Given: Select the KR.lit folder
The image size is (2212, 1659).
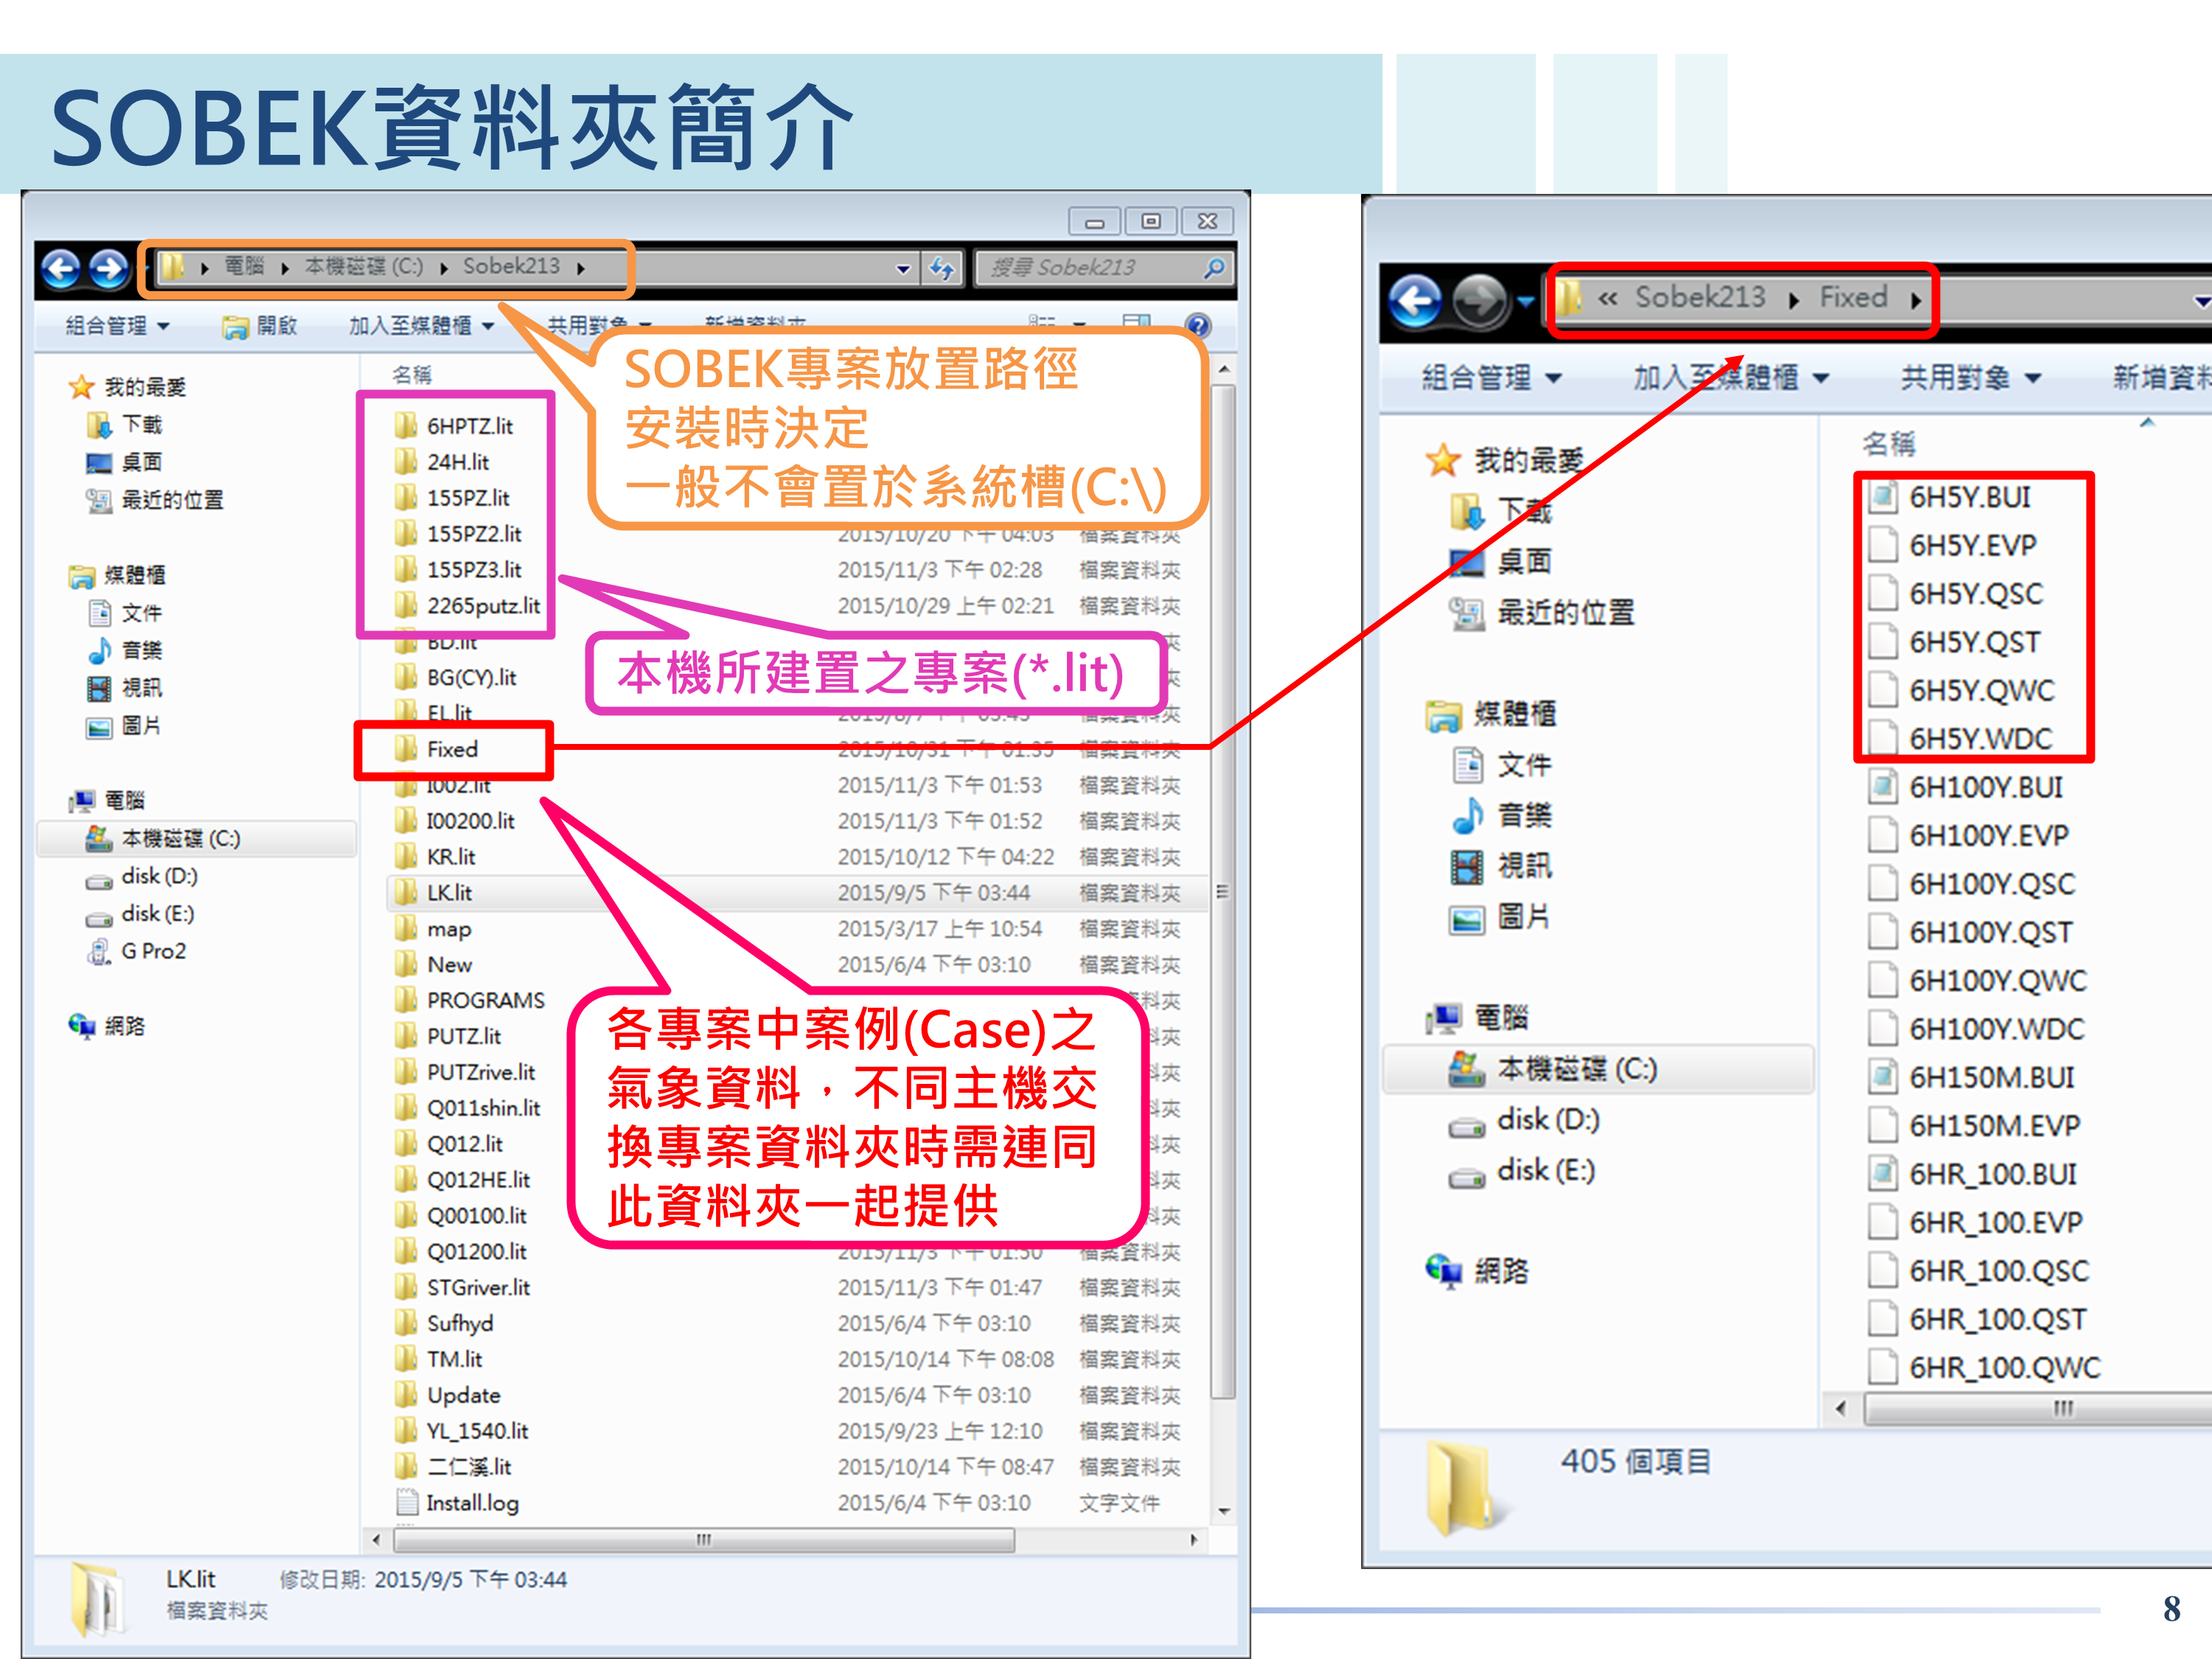Looking at the screenshot, I should coord(436,857).
